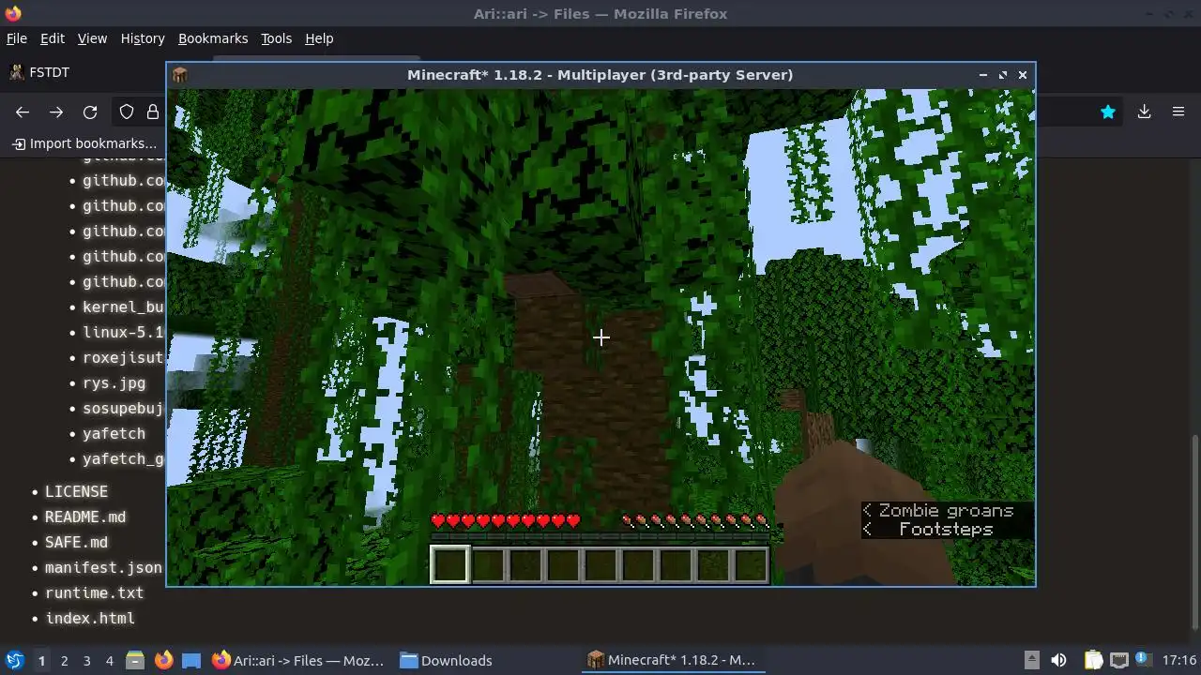Activate the Firefox Ari::ari taskbar entry

click(298, 660)
